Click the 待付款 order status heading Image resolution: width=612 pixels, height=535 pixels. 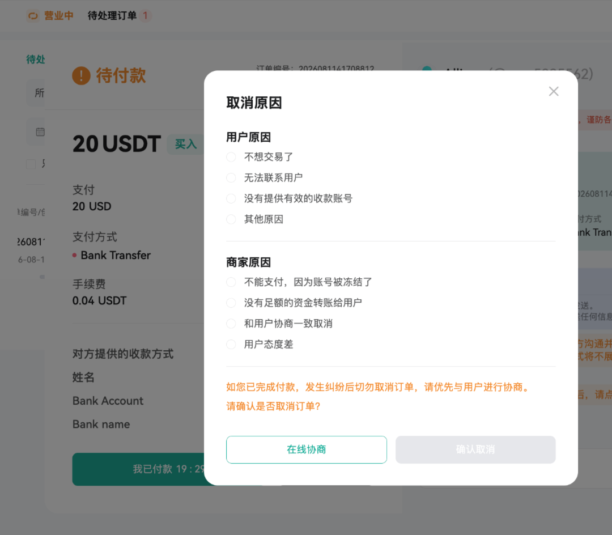coord(121,76)
